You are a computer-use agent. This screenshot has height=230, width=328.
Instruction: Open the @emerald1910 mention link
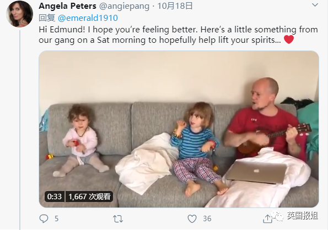(88, 18)
